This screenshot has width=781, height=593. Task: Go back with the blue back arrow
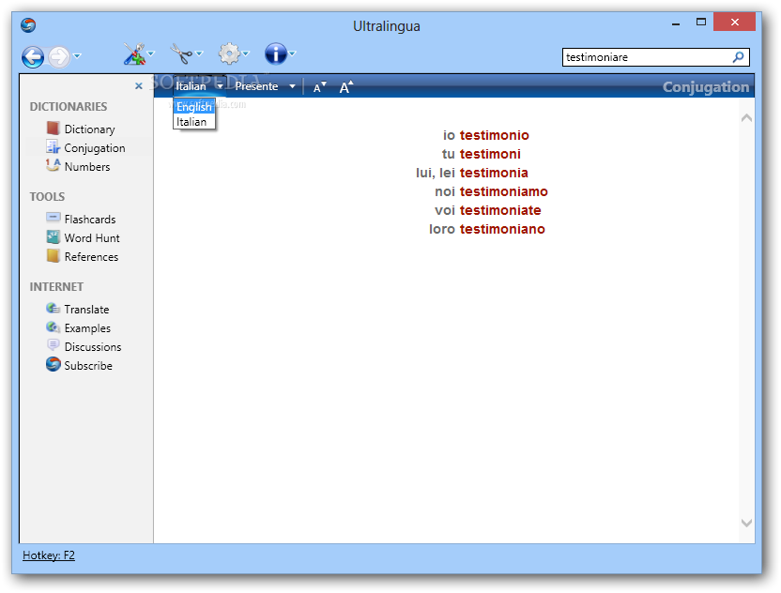click(33, 57)
